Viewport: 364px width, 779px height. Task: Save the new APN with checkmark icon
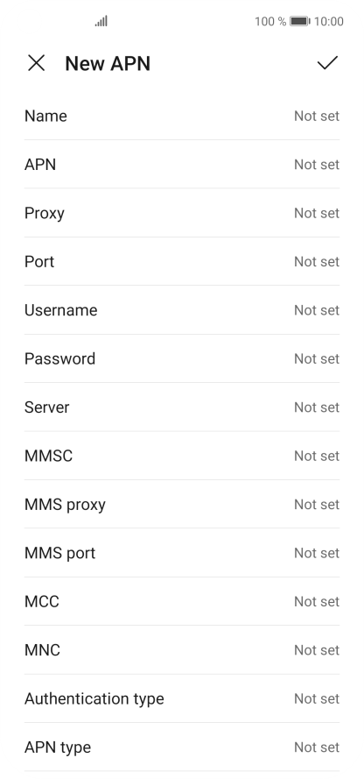(x=327, y=63)
